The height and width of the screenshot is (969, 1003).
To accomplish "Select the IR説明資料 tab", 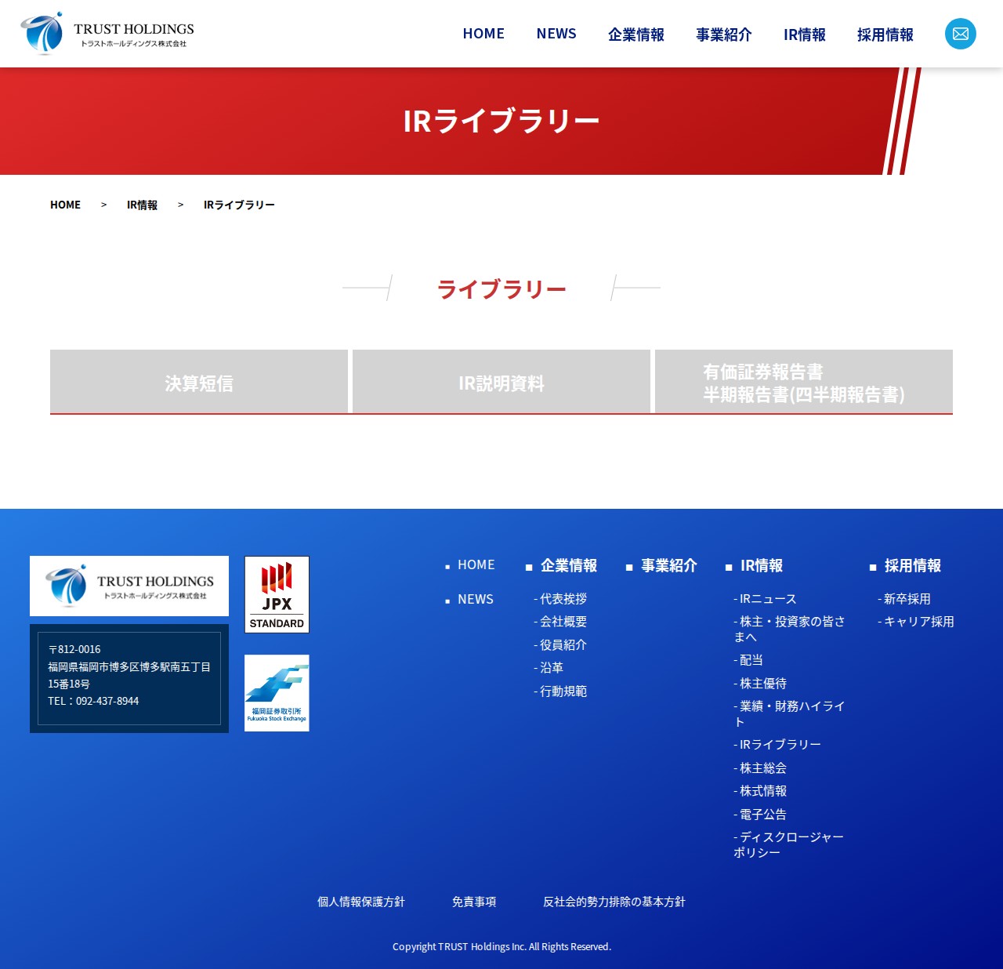I will point(501,382).
